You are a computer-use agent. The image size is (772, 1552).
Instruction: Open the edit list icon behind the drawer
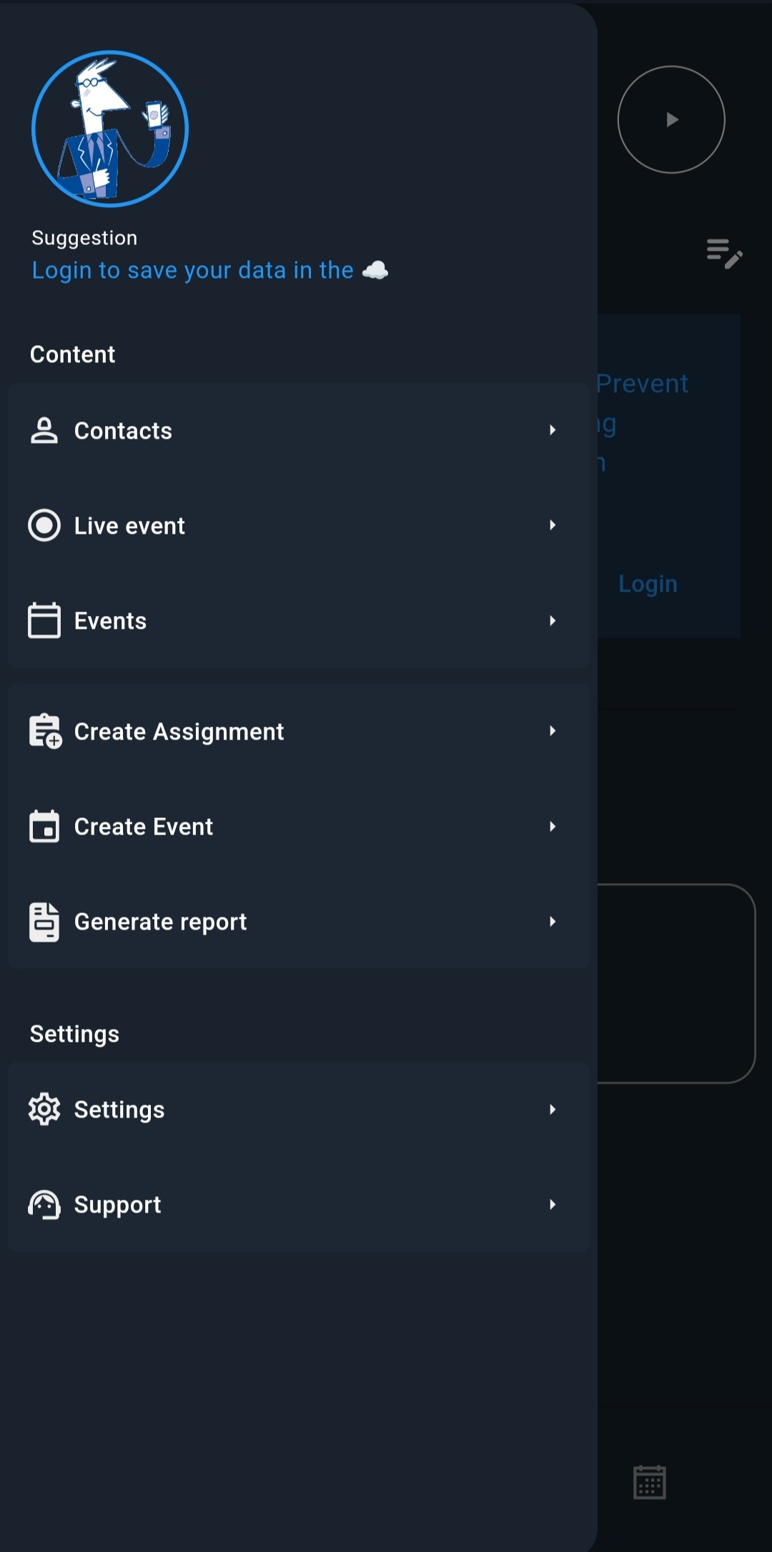tap(724, 254)
